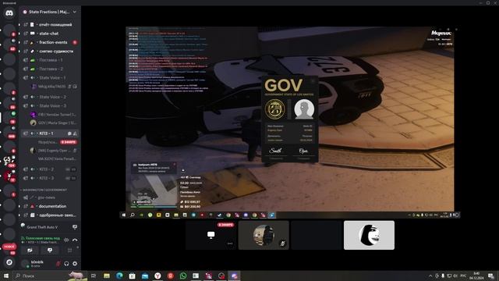Select participant tile with black-and-white face avatar
The image size is (499, 281).
(369, 235)
